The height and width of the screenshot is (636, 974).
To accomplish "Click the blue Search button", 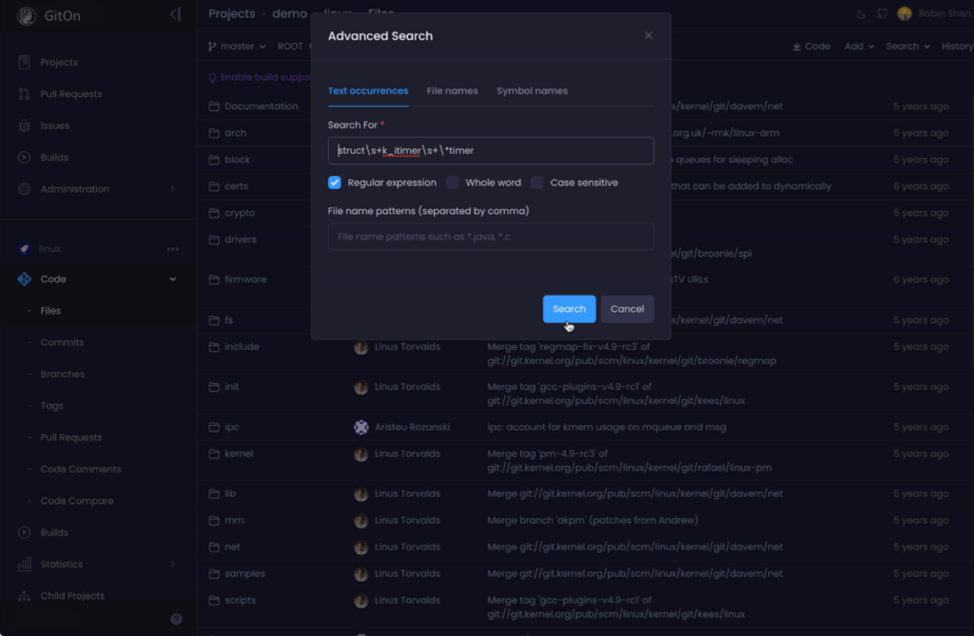I will click(569, 309).
